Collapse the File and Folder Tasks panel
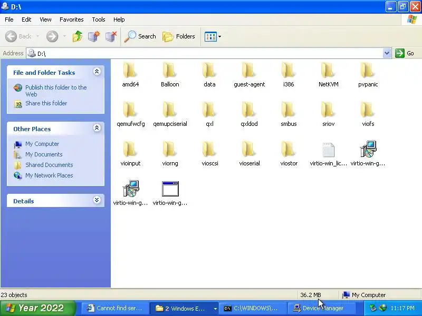Image resolution: width=422 pixels, height=316 pixels. click(x=97, y=71)
